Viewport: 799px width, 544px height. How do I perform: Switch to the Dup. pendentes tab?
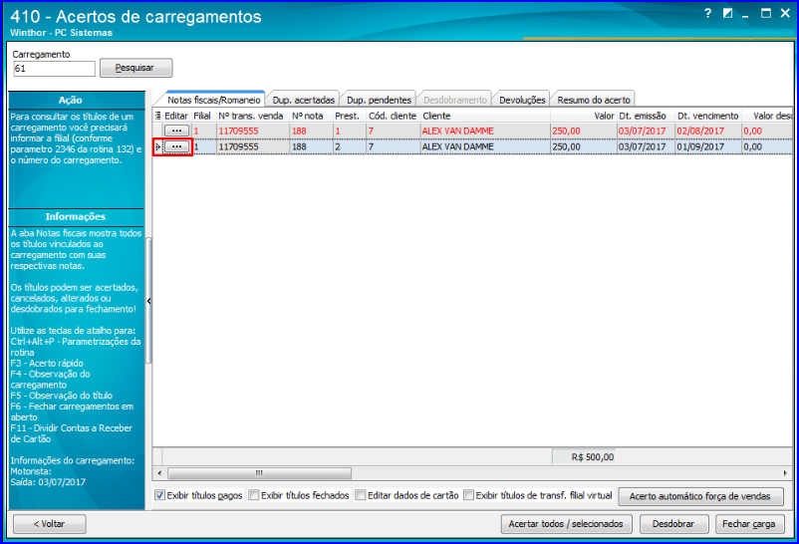pyautogui.click(x=380, y=100)
